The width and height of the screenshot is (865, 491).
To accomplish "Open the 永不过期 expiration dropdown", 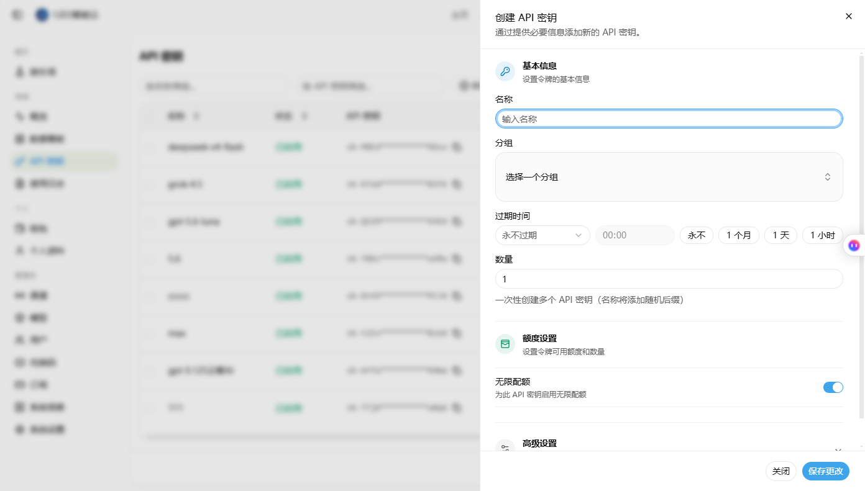I will (x=542, y=235).
